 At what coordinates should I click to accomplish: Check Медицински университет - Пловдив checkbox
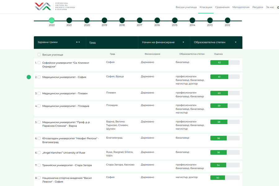tap(39, 106)
